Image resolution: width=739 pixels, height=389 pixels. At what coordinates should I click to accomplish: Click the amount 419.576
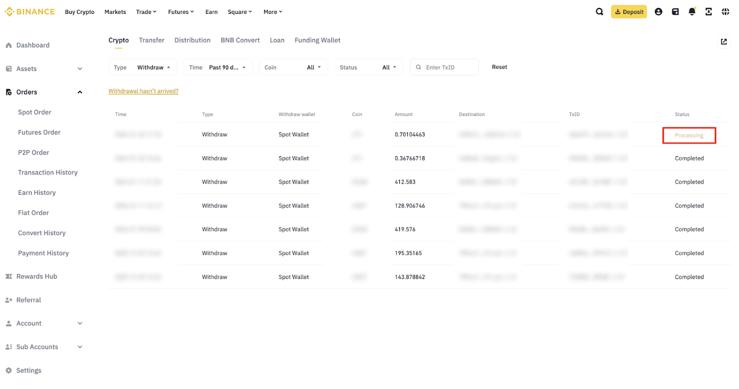point(405,230)
